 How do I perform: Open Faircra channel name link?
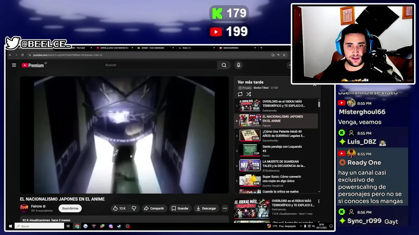[x=36, y=206]
